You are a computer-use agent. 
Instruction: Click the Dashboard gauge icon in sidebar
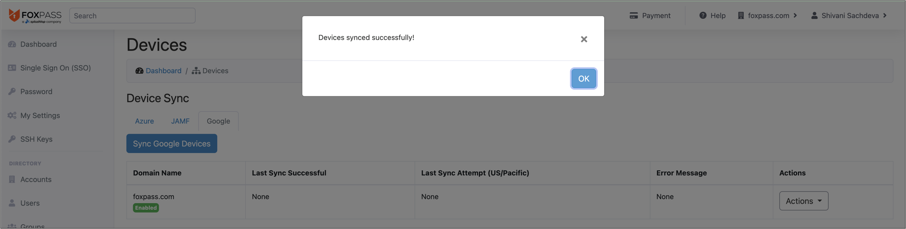(12, 44)
